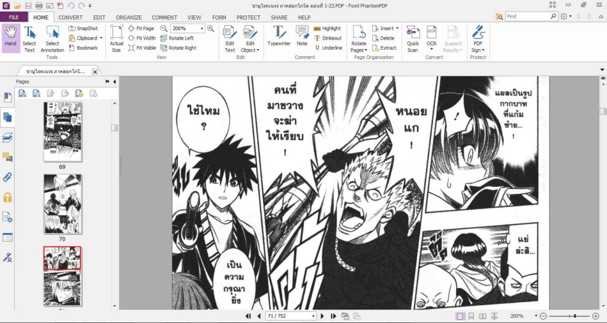Run Quick Scan
Screen dimensions: 607x323
point(413,39)
